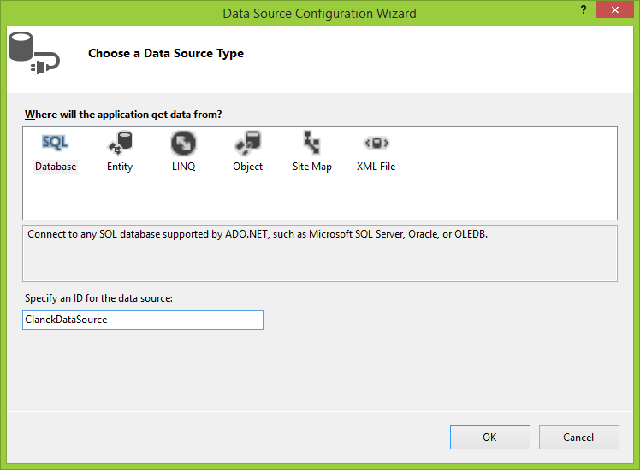Select the SQL Database data source icon
Viewport: 640px width, 470px height.
click(x=55, y=143)
